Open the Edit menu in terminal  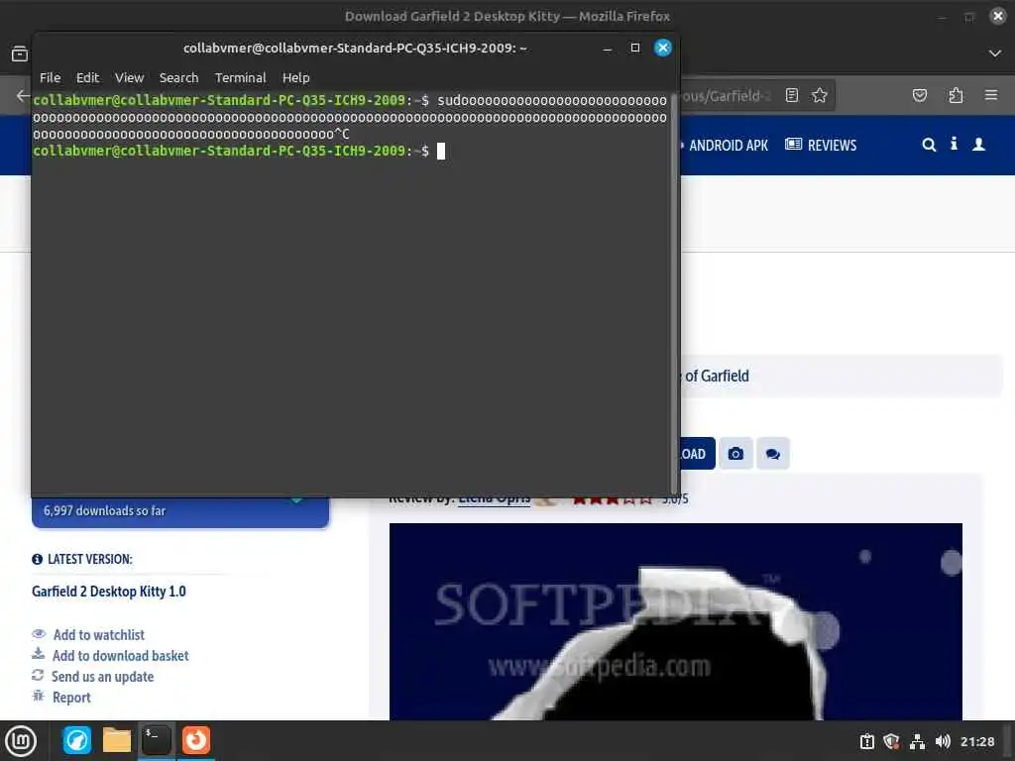coord(87,77)
